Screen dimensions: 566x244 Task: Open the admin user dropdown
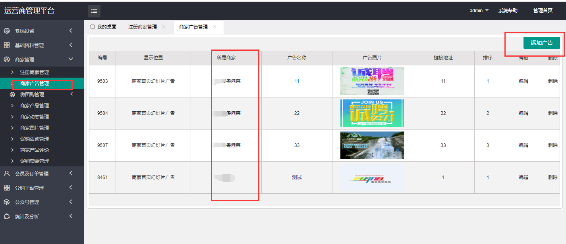tap(479, 11)
